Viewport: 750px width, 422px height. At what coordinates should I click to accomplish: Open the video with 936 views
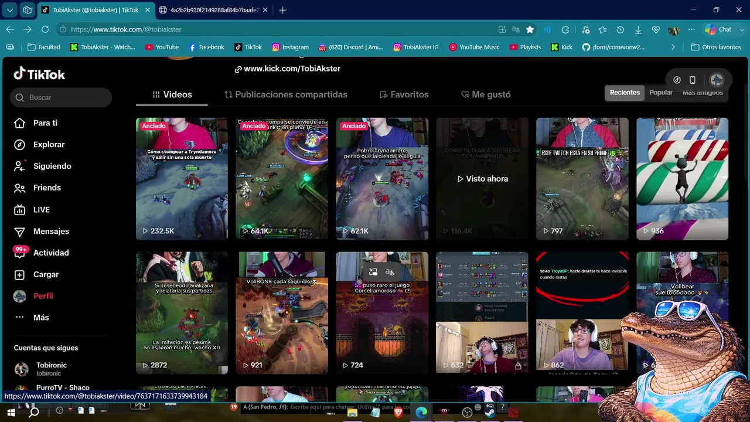pos(682,179)
